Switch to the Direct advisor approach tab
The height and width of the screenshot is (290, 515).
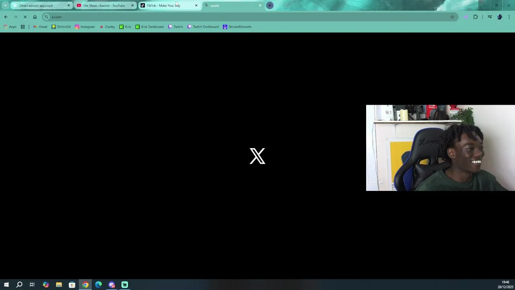(x=41, y=5)
